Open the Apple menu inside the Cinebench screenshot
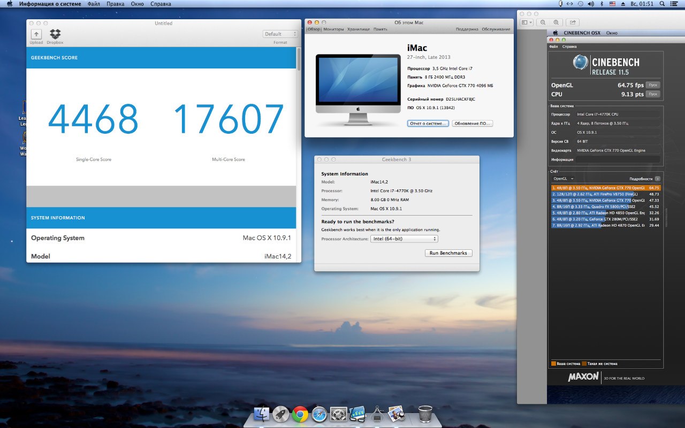 click(x=555, y=33)
